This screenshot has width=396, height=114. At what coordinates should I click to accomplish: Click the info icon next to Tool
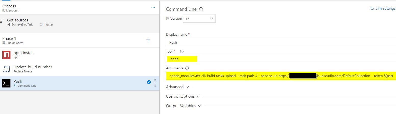coord(182,51)
